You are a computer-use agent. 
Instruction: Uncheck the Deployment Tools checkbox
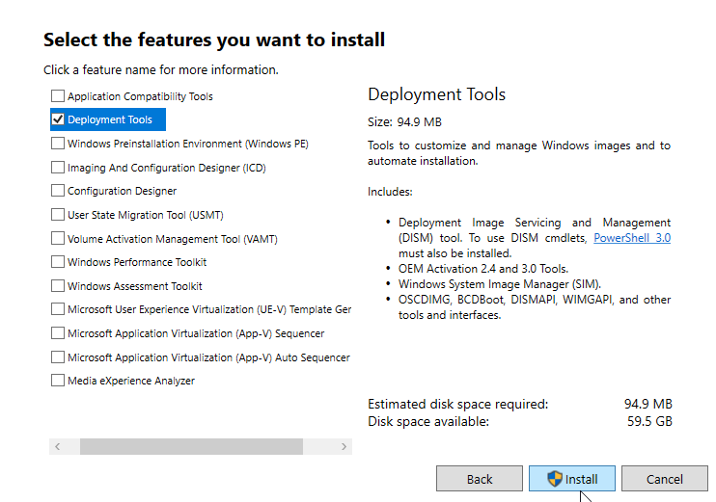[x=58, y=119]
